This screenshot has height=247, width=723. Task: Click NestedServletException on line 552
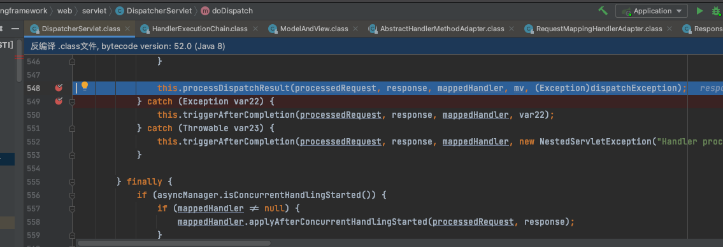(x=596, y=141)
